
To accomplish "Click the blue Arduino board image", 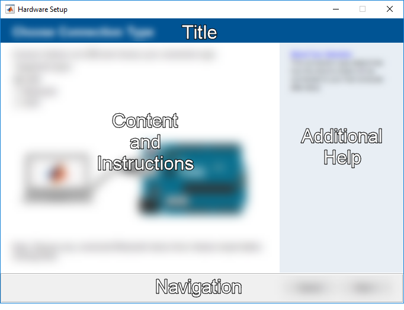I will click(x=191, y=179).
